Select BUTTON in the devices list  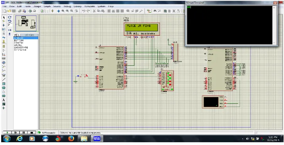[x=19, y=40]
